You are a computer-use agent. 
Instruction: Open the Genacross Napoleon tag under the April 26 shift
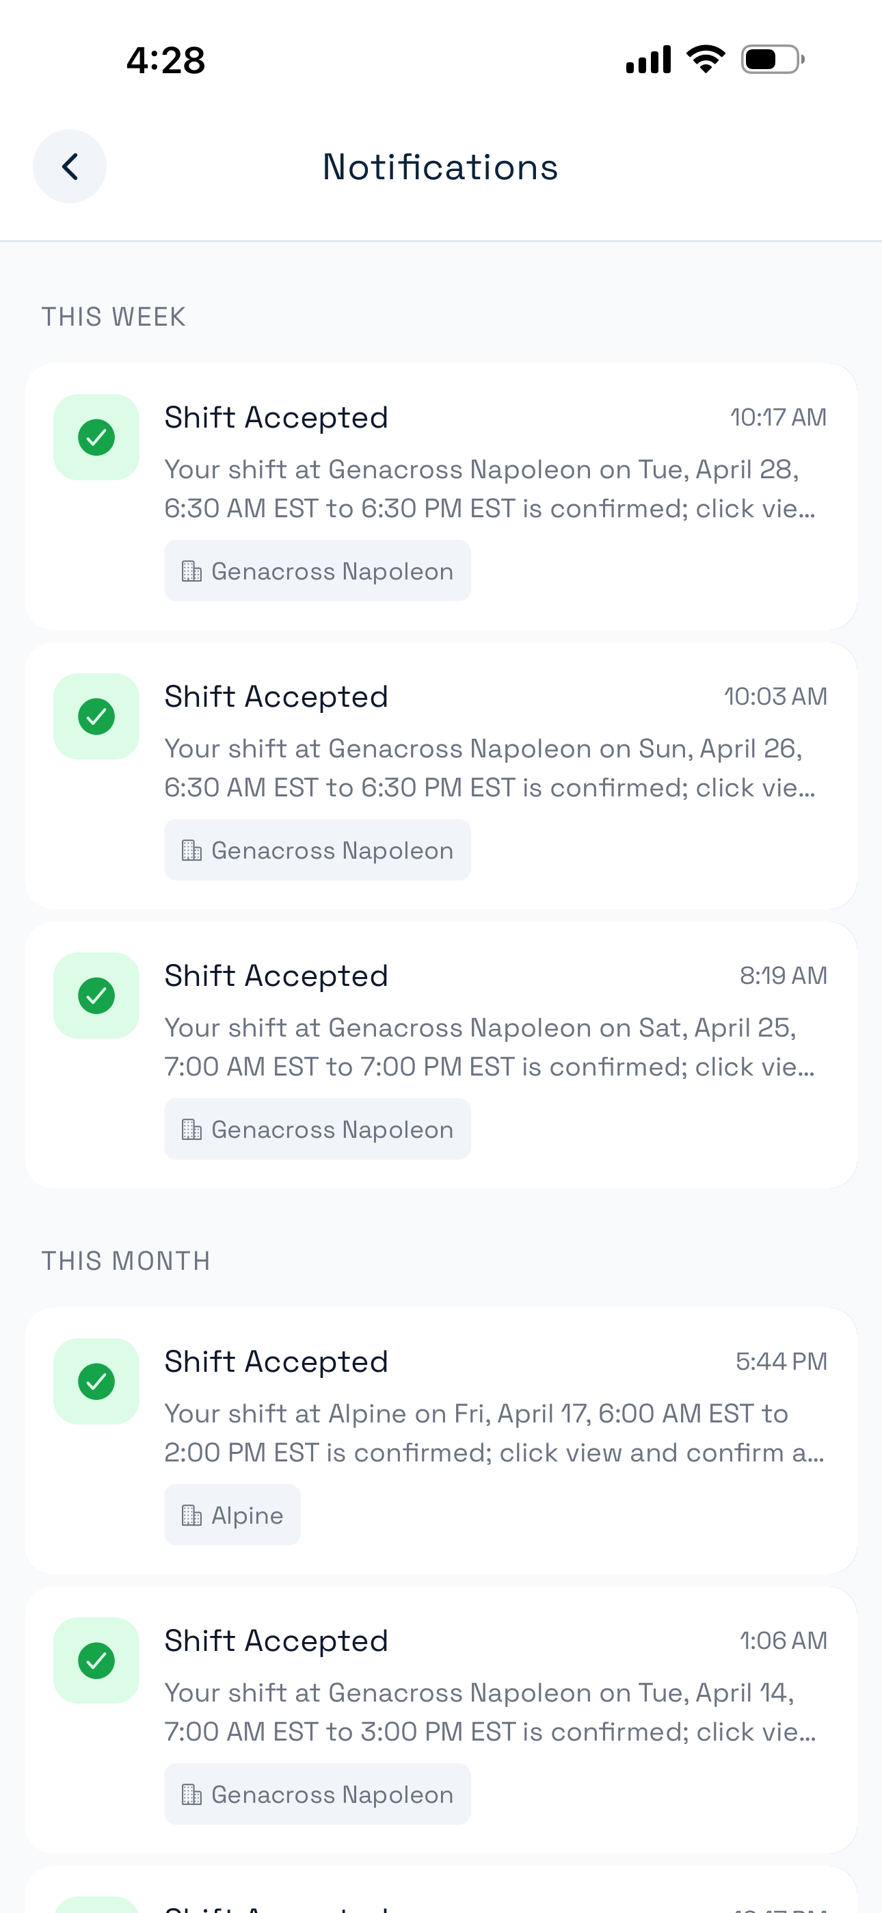[x=318, y=850]
